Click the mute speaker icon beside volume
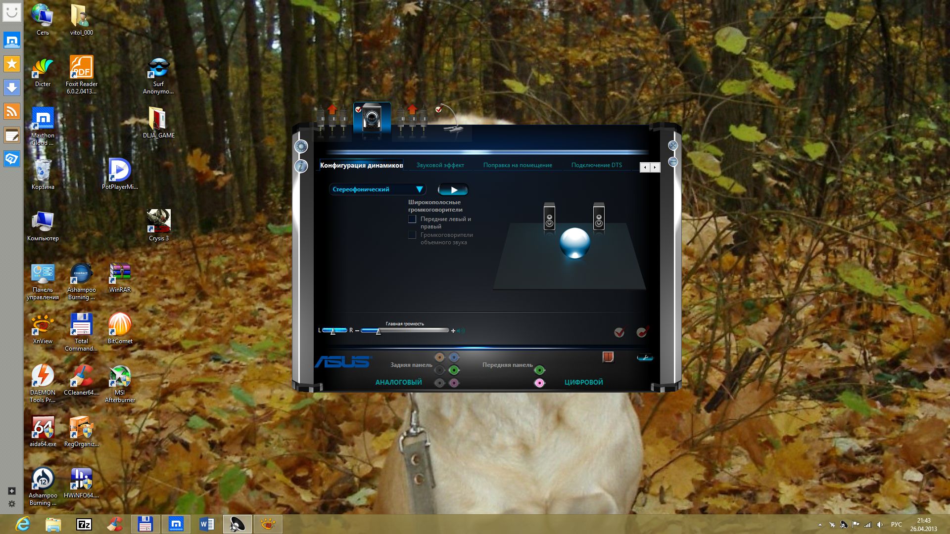The width and height of the screenshot is (950, 534). point(461,331)
